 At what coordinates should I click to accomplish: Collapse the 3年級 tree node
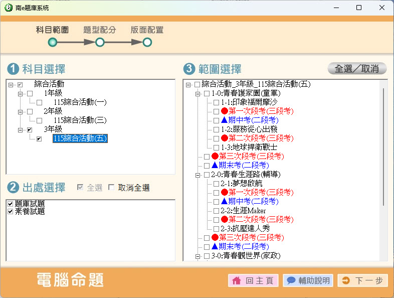(20, 130)
